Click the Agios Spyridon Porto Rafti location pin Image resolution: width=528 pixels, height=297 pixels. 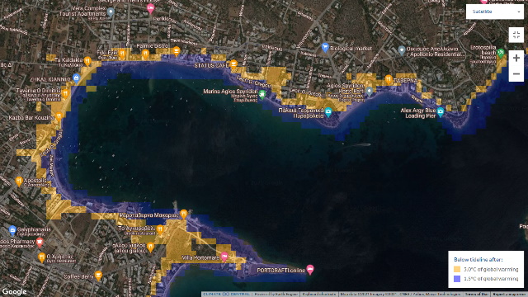point(370,91)
